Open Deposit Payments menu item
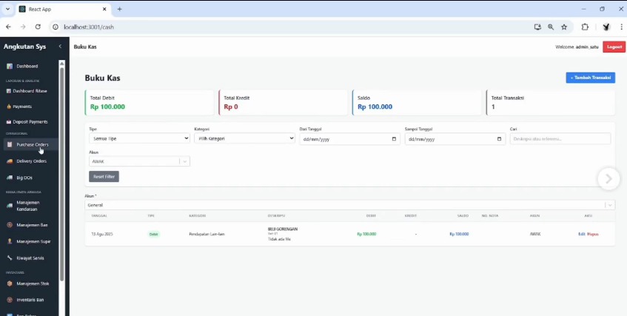627x316 pixels. pyautogui.click(x=31, y=122)
